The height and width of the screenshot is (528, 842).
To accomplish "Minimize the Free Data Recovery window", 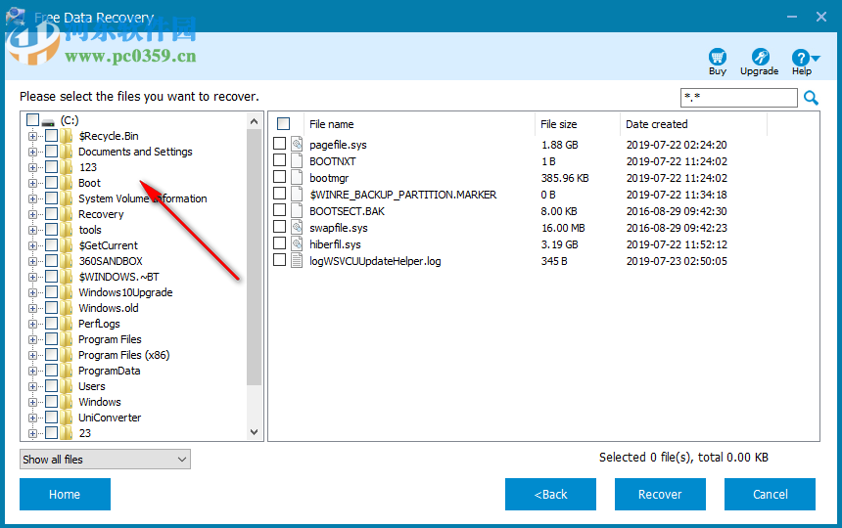I will pos(791,17).
